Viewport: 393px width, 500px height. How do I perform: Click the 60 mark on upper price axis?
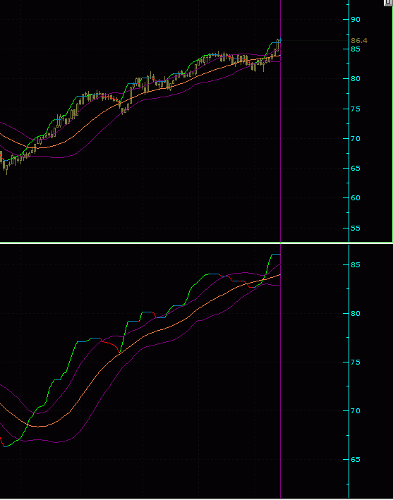pos(356,198)
